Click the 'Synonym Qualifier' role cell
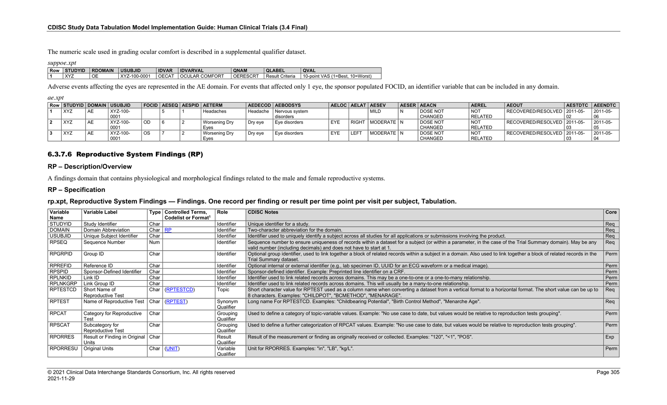 pyautogui.click(x=231, y=304)
